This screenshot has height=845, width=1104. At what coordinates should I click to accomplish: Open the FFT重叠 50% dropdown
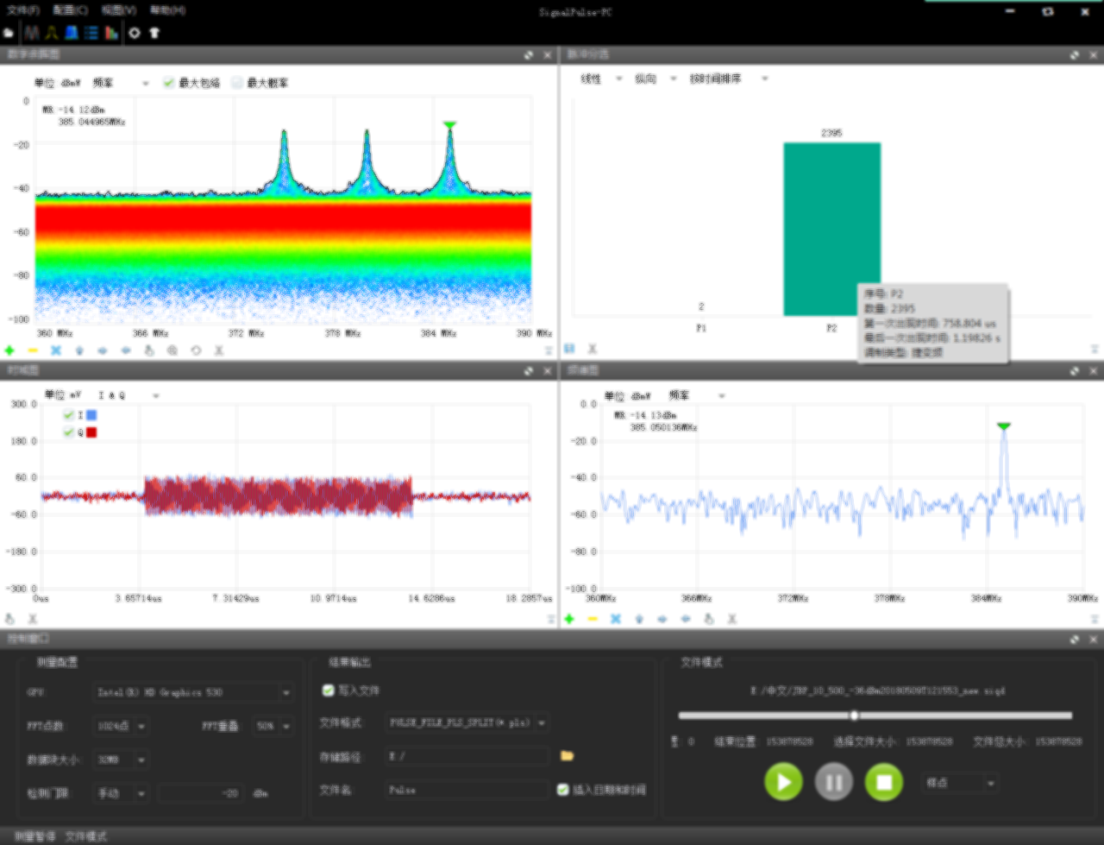(x=273, y=726)
